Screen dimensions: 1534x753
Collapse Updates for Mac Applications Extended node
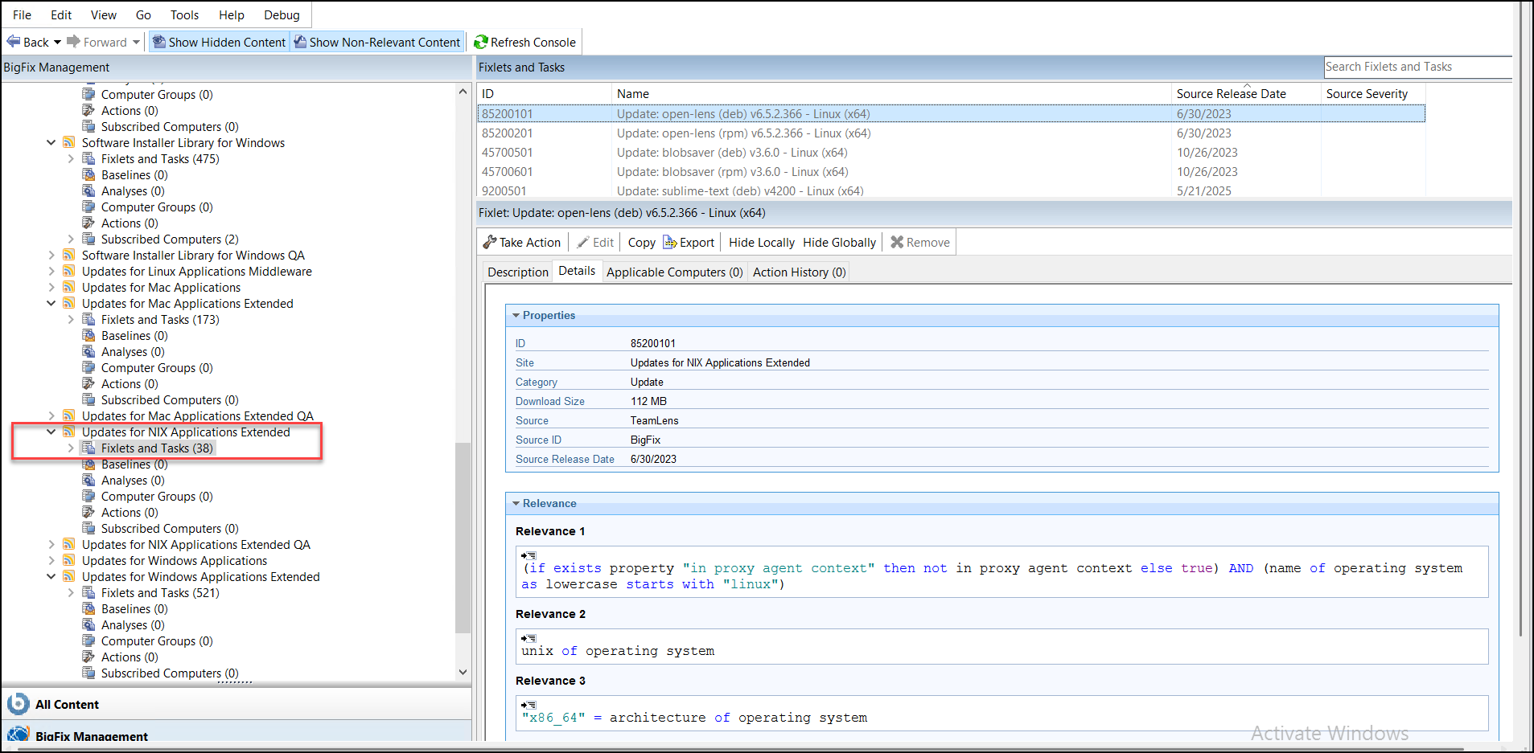51,303
